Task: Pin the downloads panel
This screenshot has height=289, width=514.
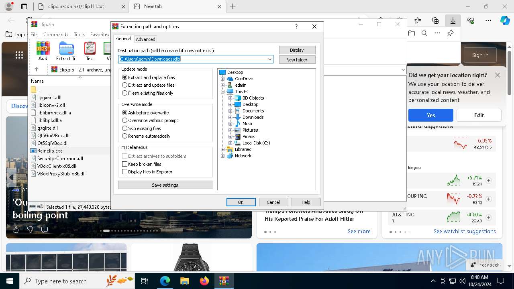Action: click(x=451, y=33)
